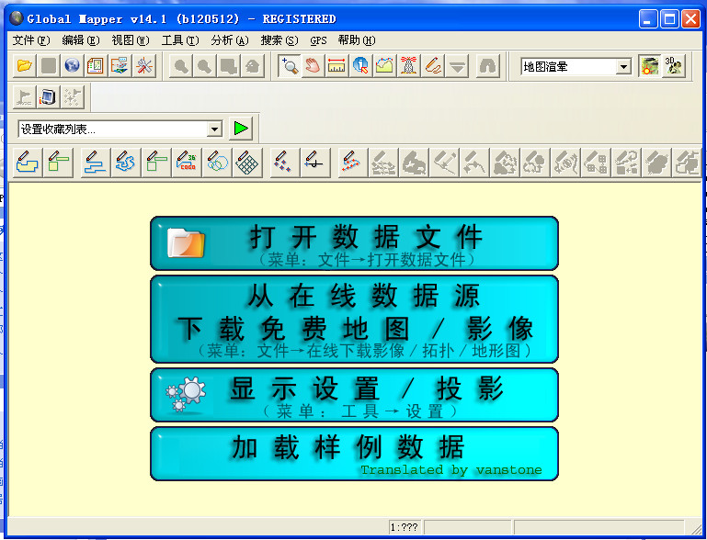Run favorites with green play button

click(x=241, y=129)
